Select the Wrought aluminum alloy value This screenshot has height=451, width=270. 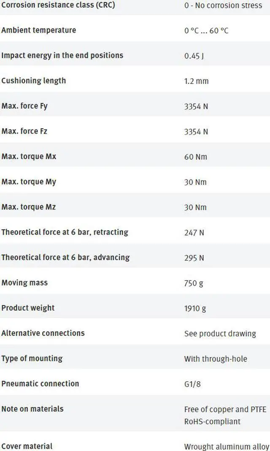point(226,446)
